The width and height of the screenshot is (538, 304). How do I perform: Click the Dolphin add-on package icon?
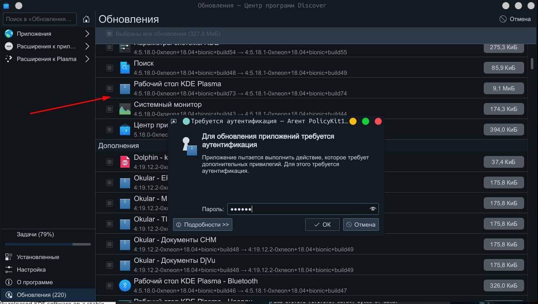click(x=125, y=162)
